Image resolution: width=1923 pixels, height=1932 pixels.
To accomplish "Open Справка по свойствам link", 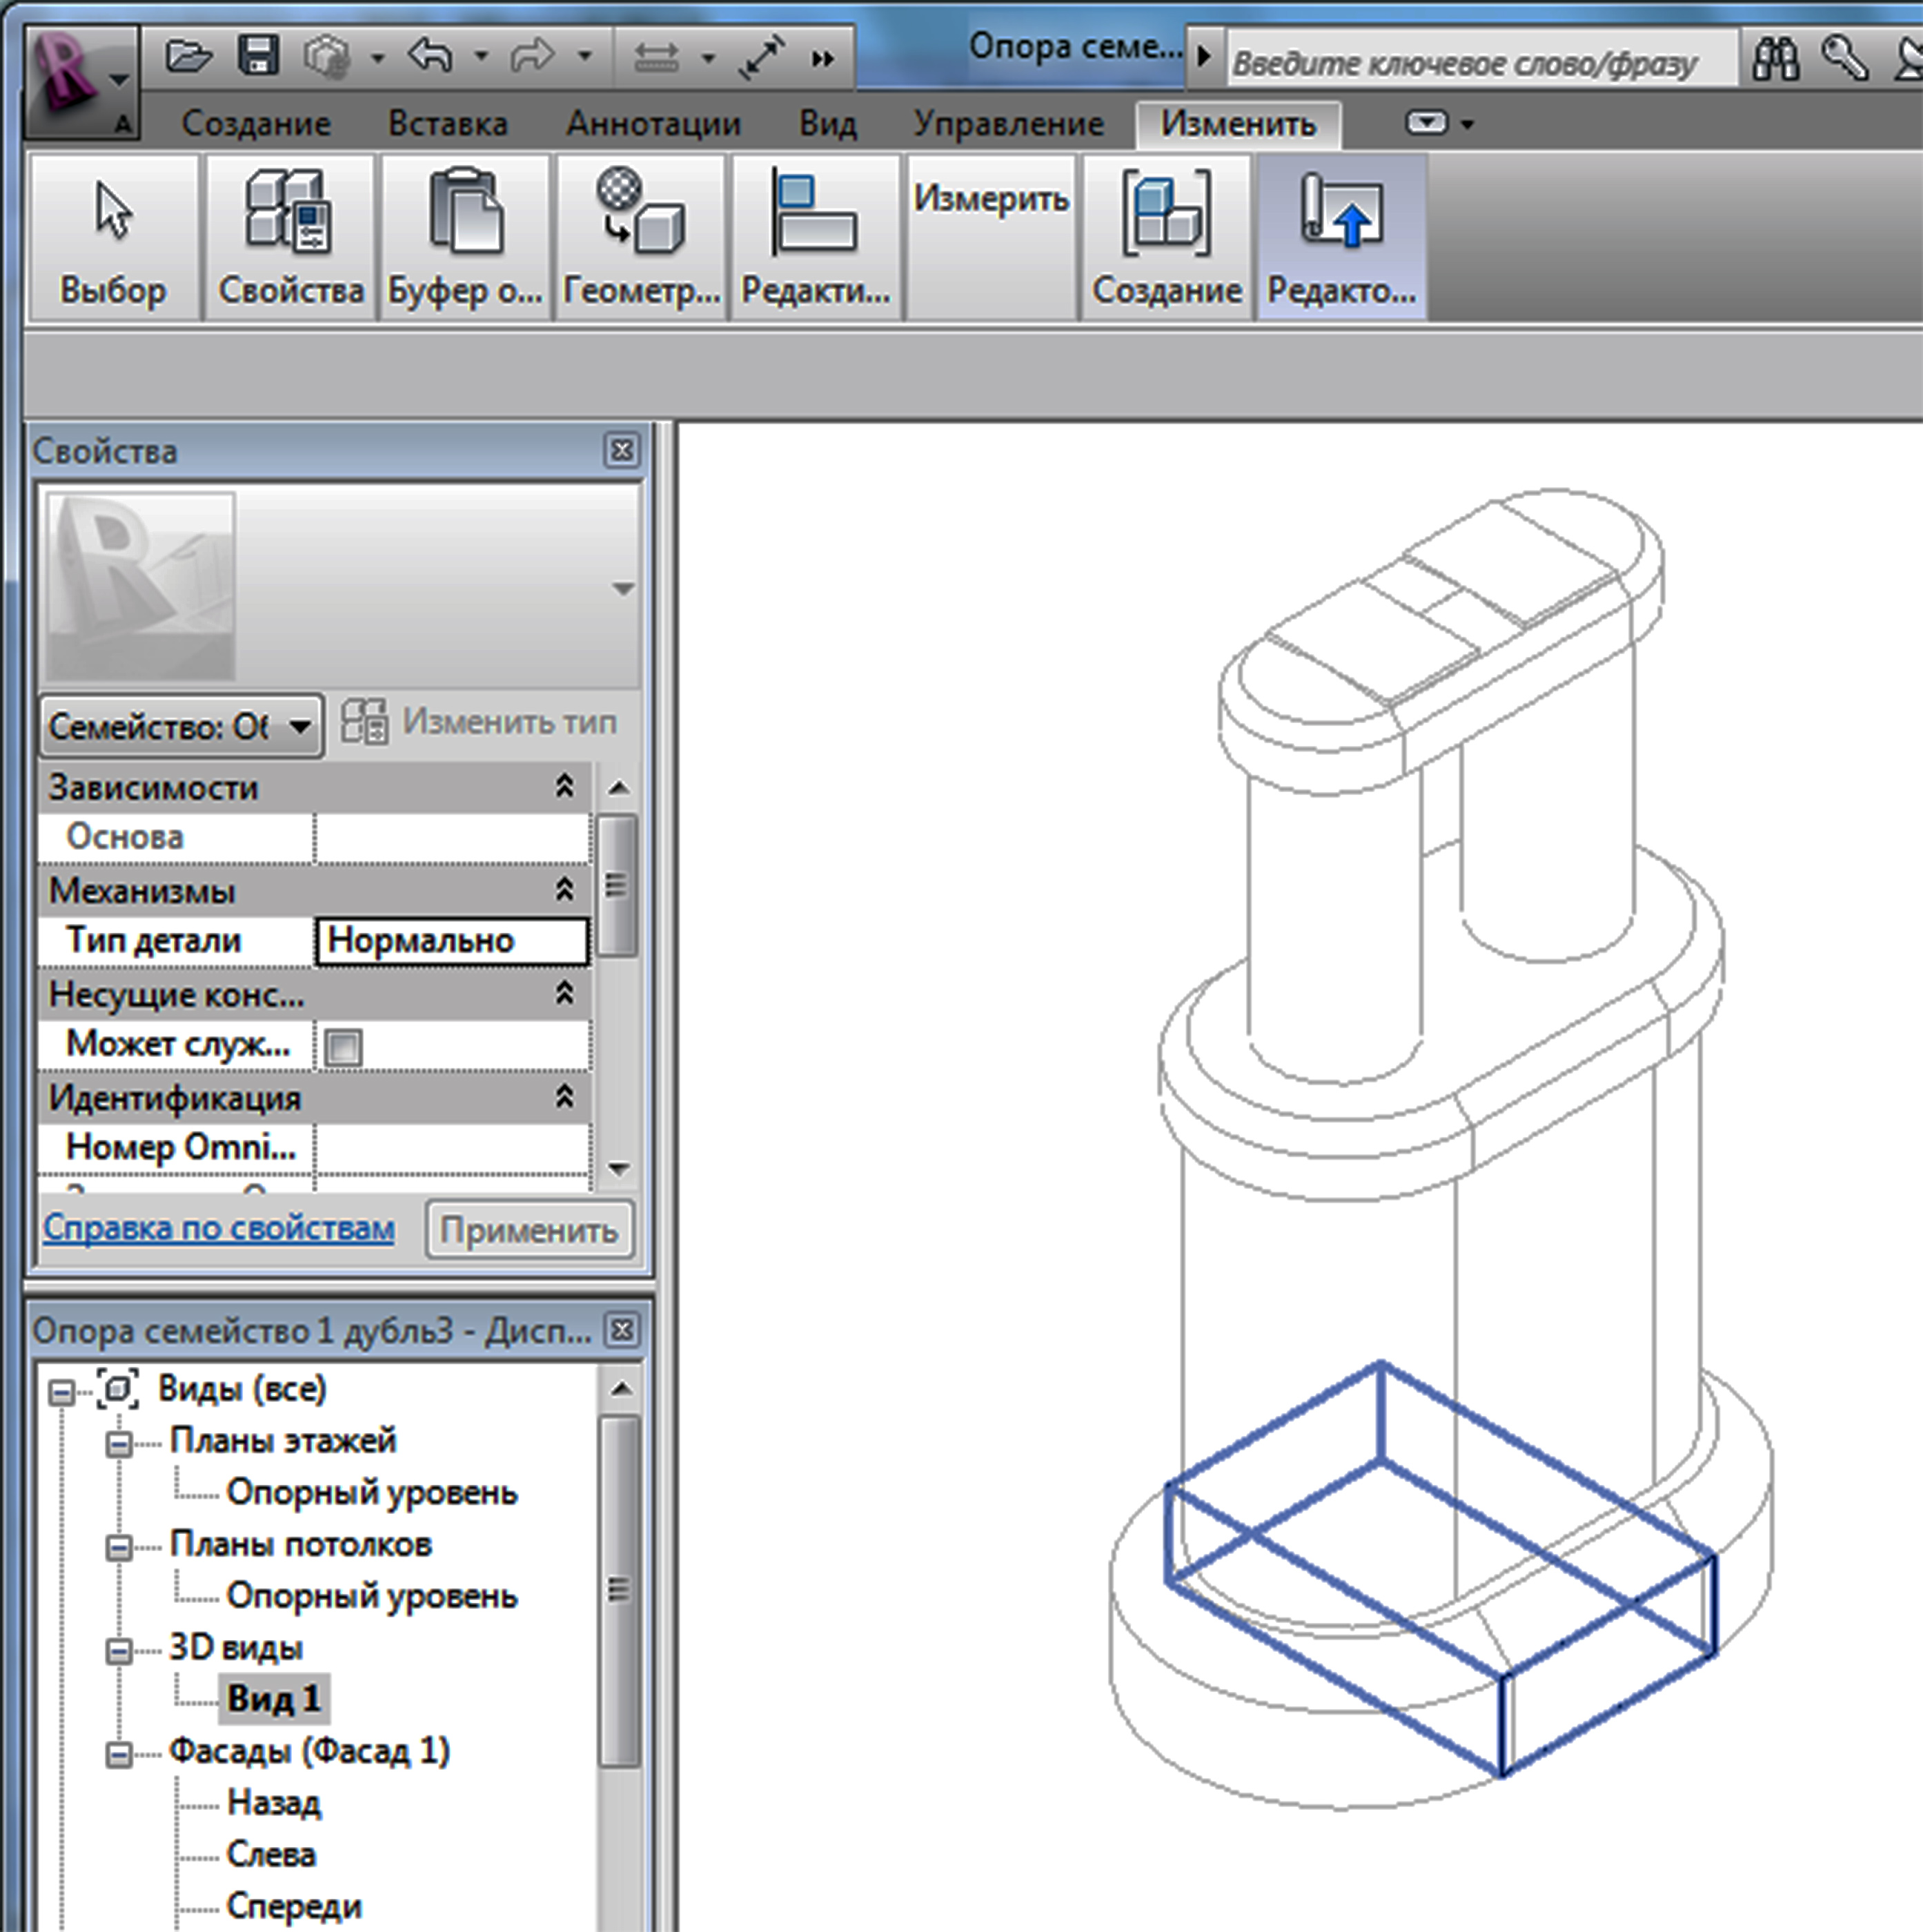I will tap(218, 1227).
